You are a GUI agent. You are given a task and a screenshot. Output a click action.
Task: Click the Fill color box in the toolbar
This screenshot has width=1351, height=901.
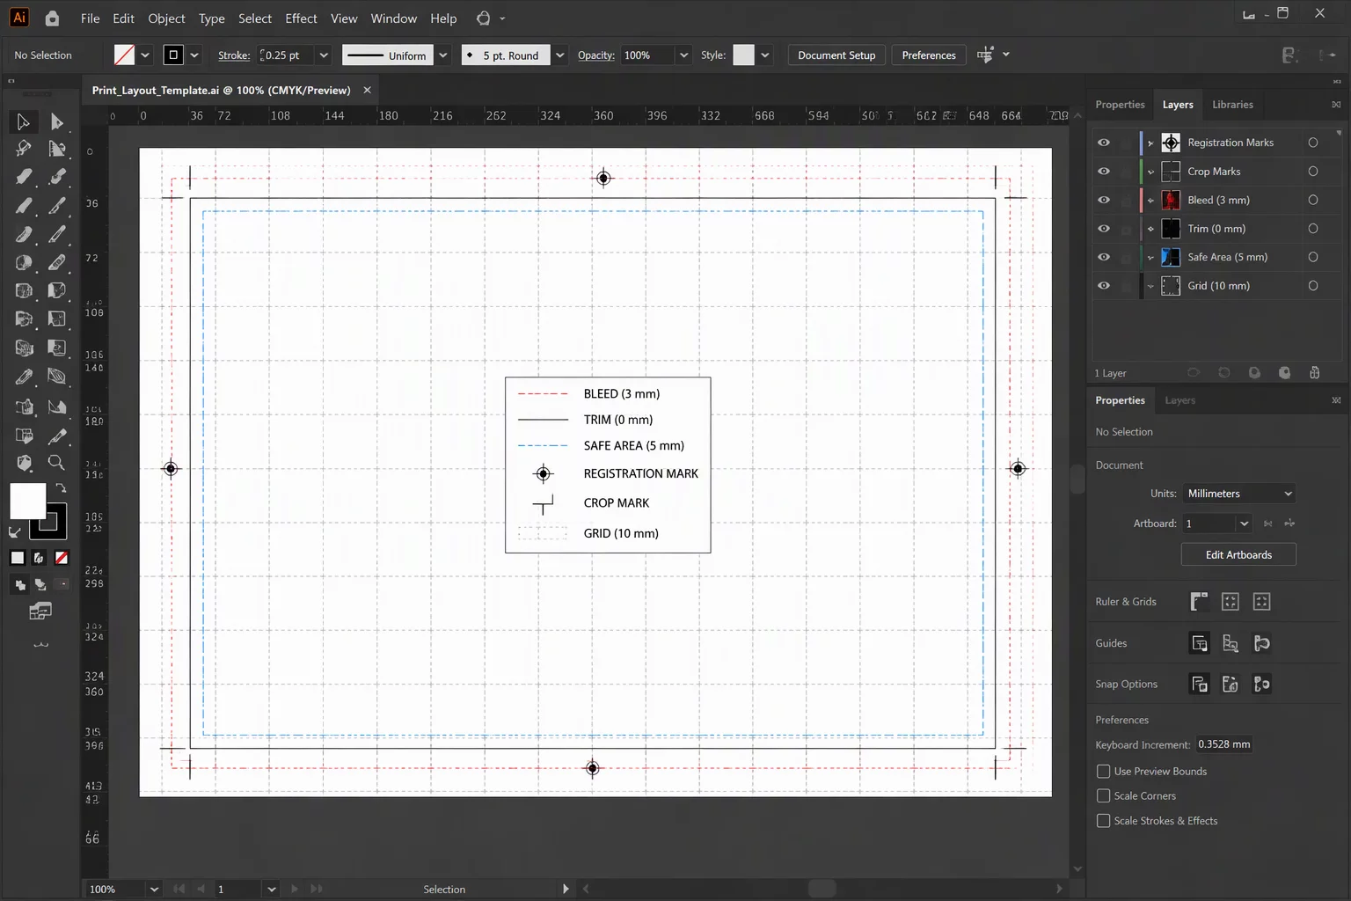point(27,502)
